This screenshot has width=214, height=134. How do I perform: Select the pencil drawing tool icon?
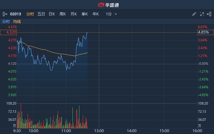[194, 14]
